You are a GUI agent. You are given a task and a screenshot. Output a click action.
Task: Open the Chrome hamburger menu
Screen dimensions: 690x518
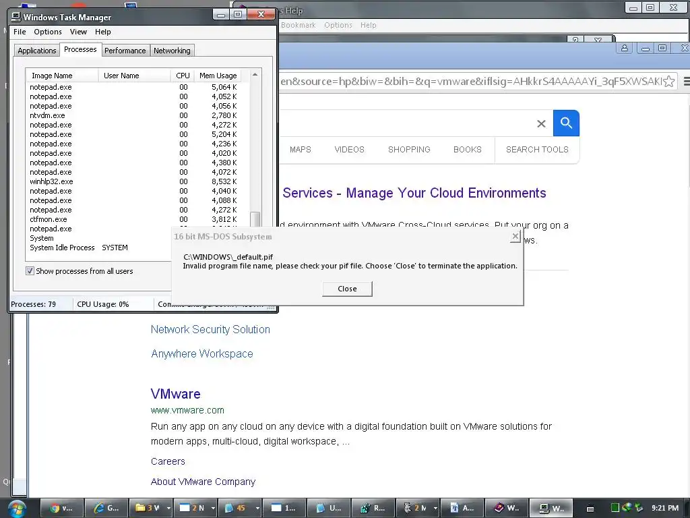(687, 81)
